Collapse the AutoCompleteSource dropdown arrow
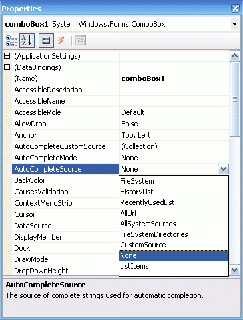Screen dimensions: 243x320 pyautogui.click(x=223, y=169)
